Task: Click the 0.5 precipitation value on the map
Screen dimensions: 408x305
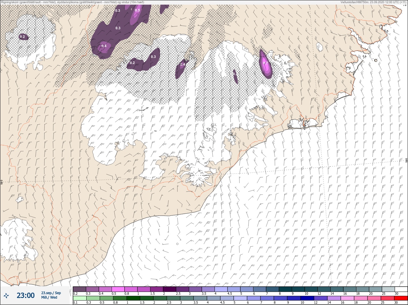Action: 137,10
